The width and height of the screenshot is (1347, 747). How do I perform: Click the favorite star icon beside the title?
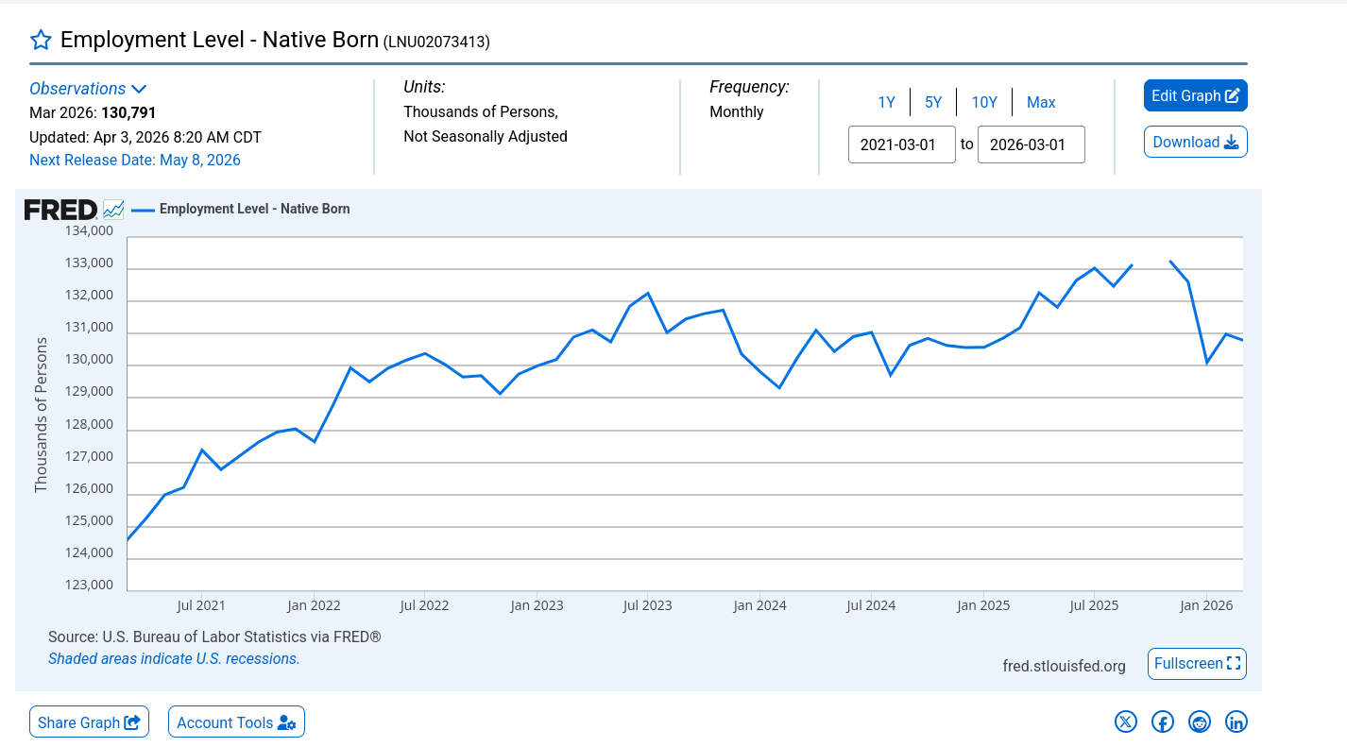41,40
